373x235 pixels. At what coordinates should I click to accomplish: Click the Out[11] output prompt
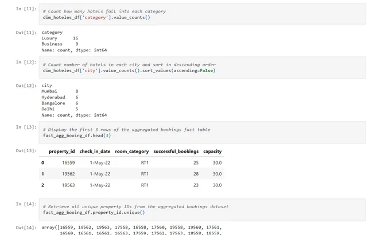pyautogui.click(x=26, y=33)
